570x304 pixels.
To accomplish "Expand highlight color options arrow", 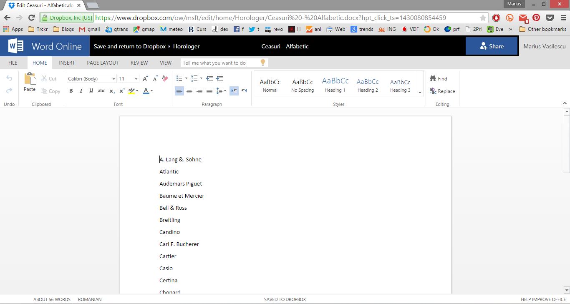I will [x=137, y=91].
